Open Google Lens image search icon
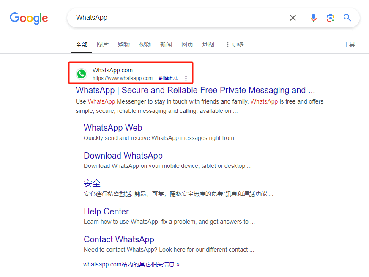 [331, 18]
